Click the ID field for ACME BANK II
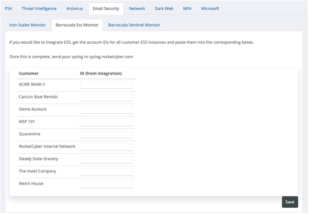309x214 pixels. 106,85
